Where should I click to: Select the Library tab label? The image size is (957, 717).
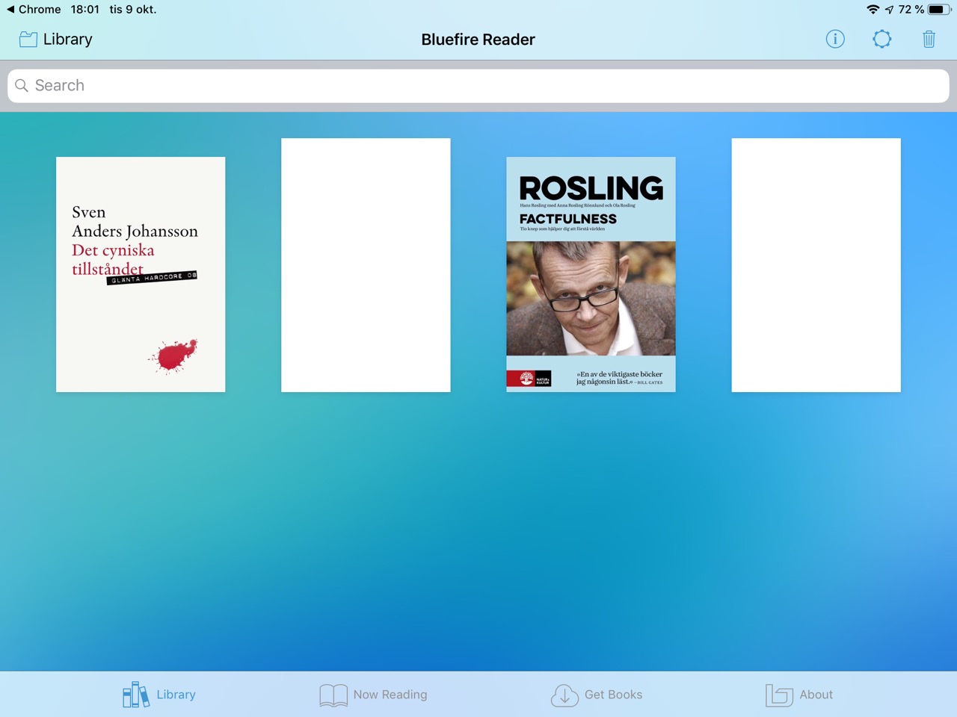click(176, 695)
